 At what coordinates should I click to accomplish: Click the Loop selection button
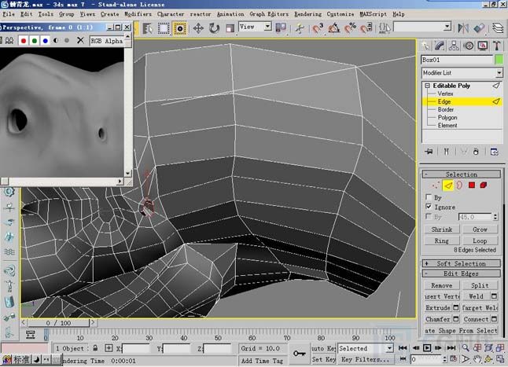(x=480, y=240)
